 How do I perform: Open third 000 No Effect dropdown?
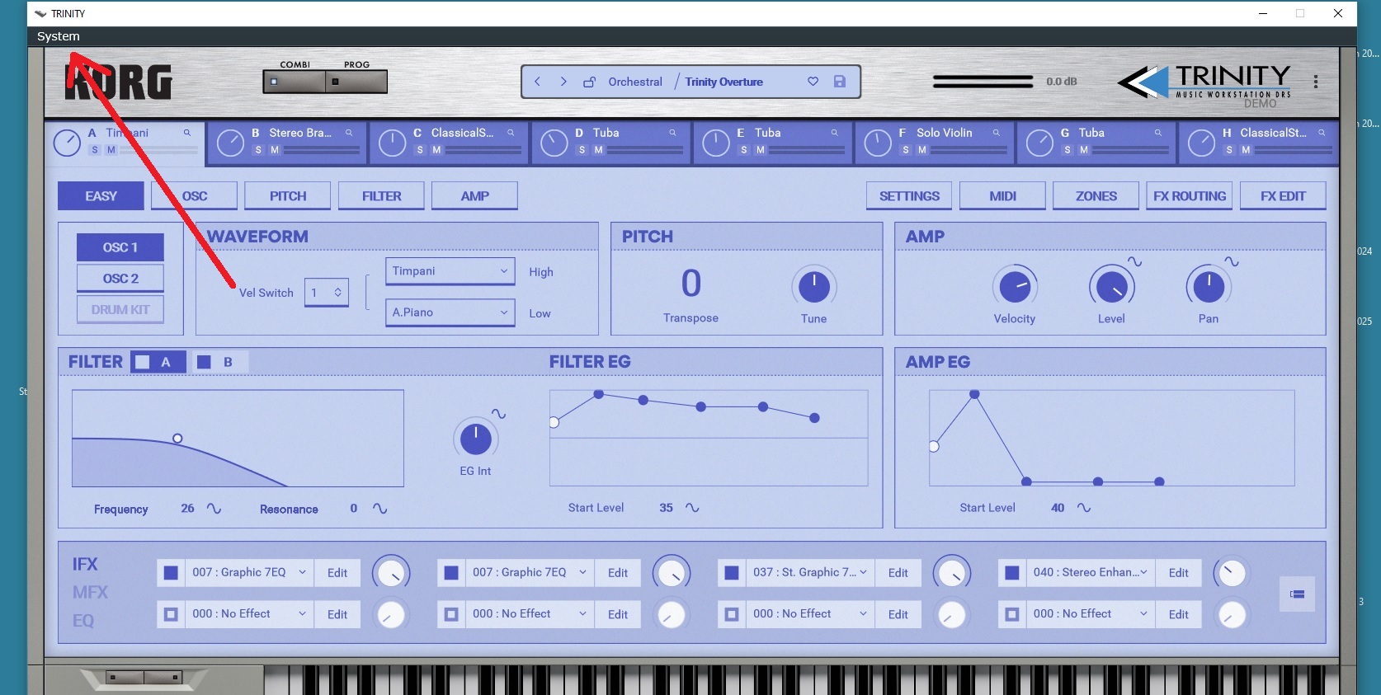point(809,614)
